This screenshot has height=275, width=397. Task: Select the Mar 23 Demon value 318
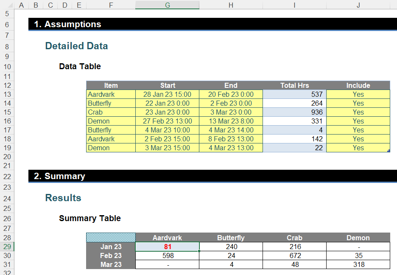[x=358, y=264]
